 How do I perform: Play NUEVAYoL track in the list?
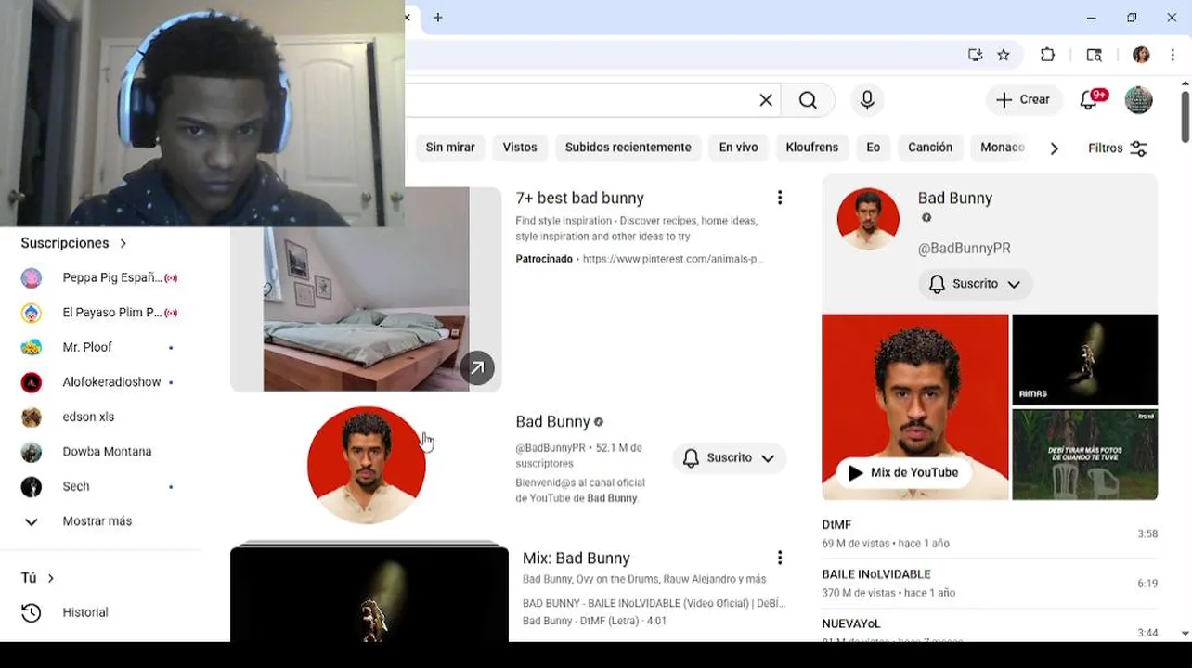[x=990, y=628]
